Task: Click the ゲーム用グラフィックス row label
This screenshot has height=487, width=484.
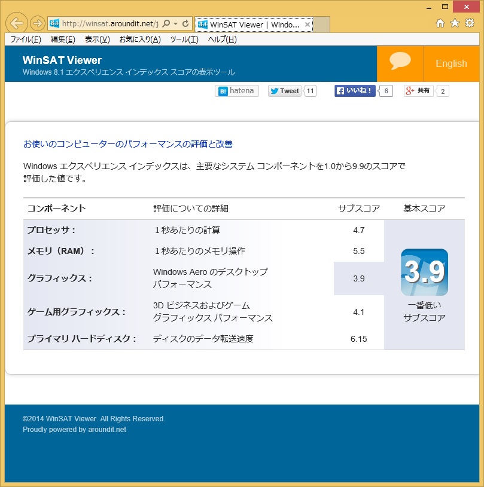Action: click(x=77, y=312)
